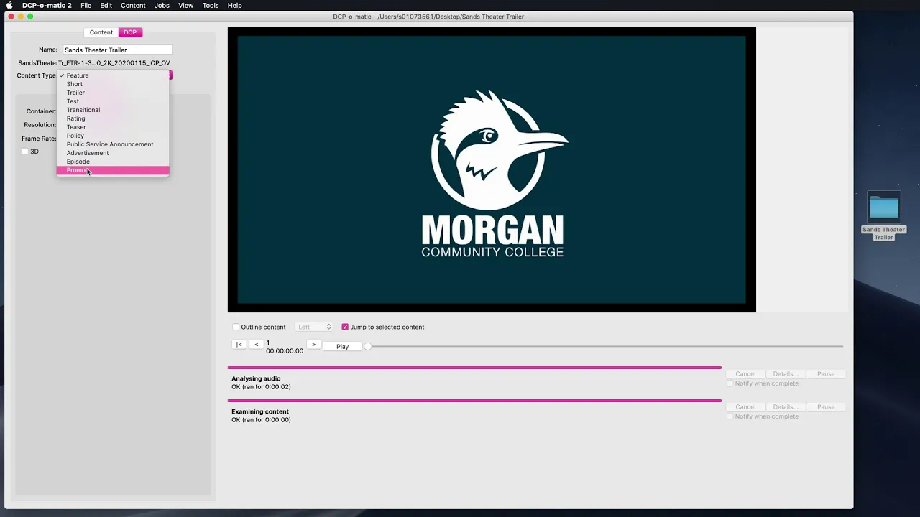The height and width of the screenshot is (517, 920).
Task: Click the timecode 00:00:00.00 display
Action: click(x=285, y=351)
